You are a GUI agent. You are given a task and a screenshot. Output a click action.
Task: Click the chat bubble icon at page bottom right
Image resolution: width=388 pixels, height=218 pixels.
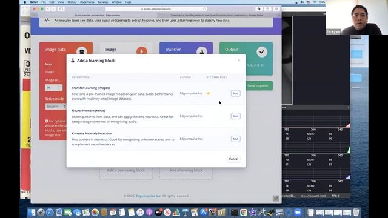(276, 198)
